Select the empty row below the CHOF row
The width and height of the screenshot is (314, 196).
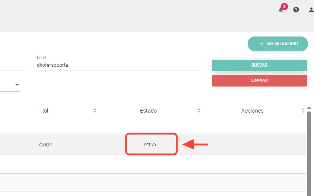152,164
